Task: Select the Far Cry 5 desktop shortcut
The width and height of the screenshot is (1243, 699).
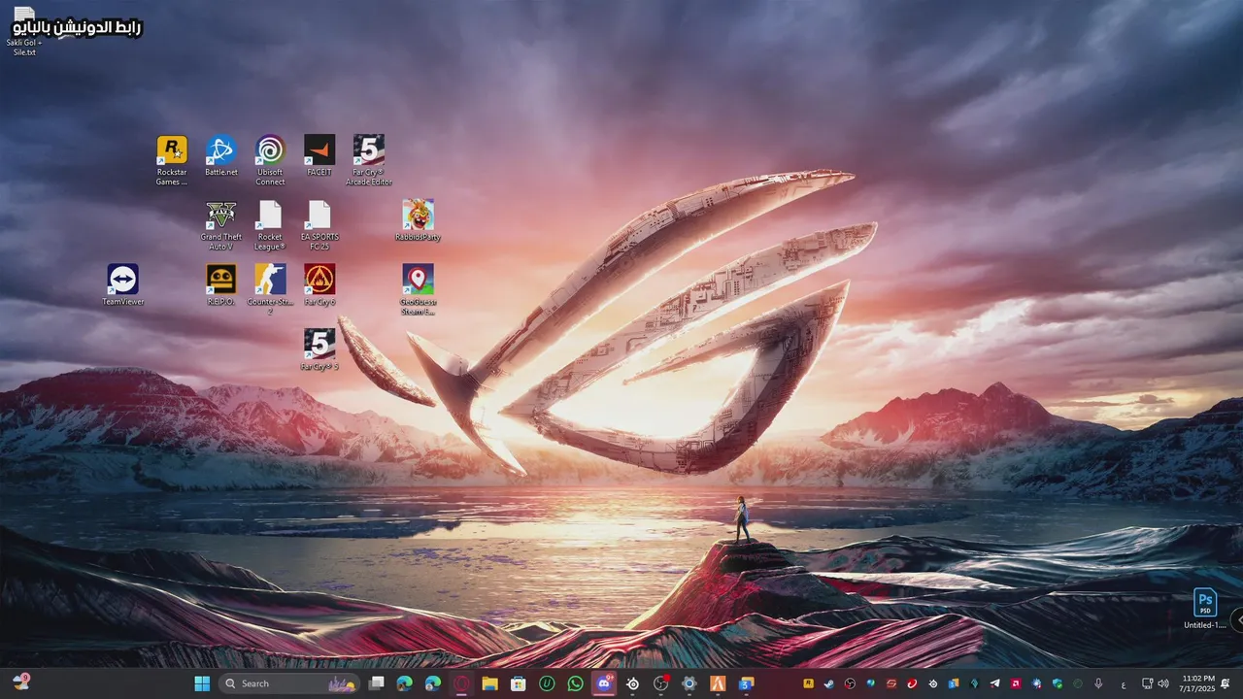Action: [x=319, y=349]
